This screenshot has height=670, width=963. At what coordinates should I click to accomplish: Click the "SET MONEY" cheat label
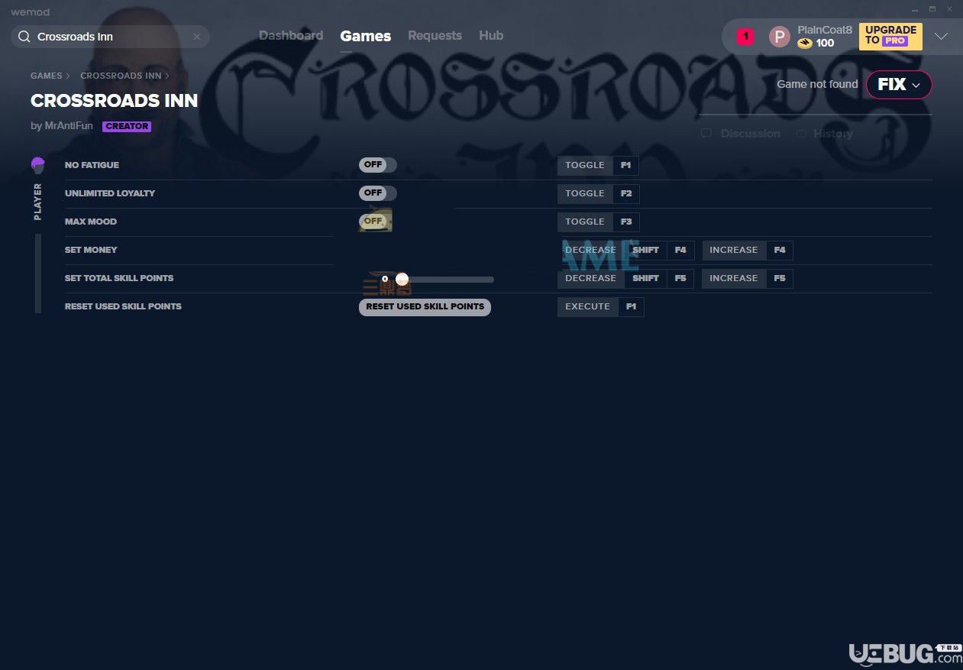click(x=91, y=250)
